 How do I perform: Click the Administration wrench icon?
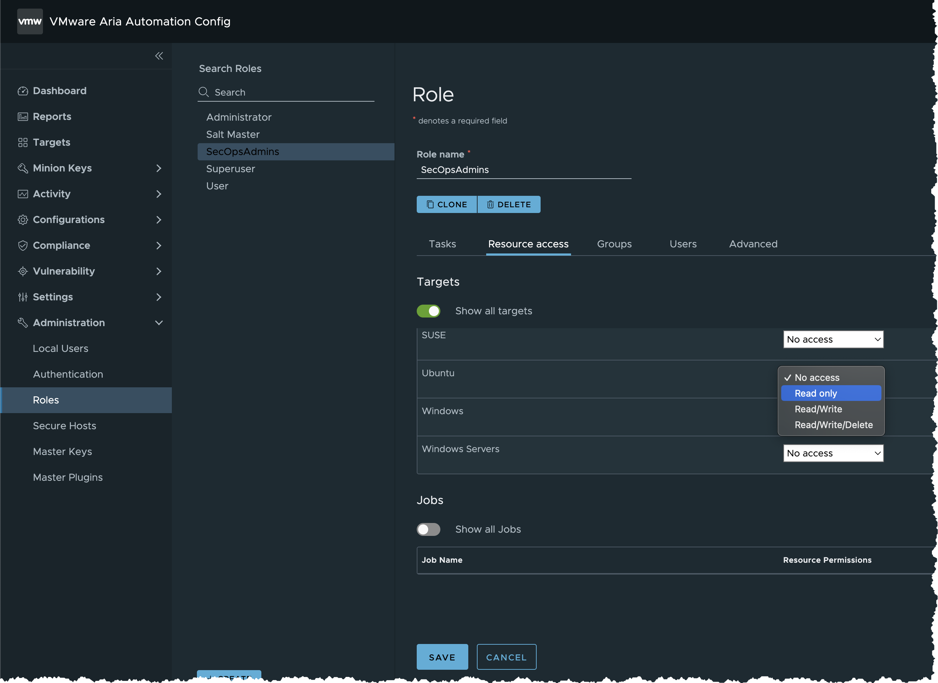pos(23,323)
